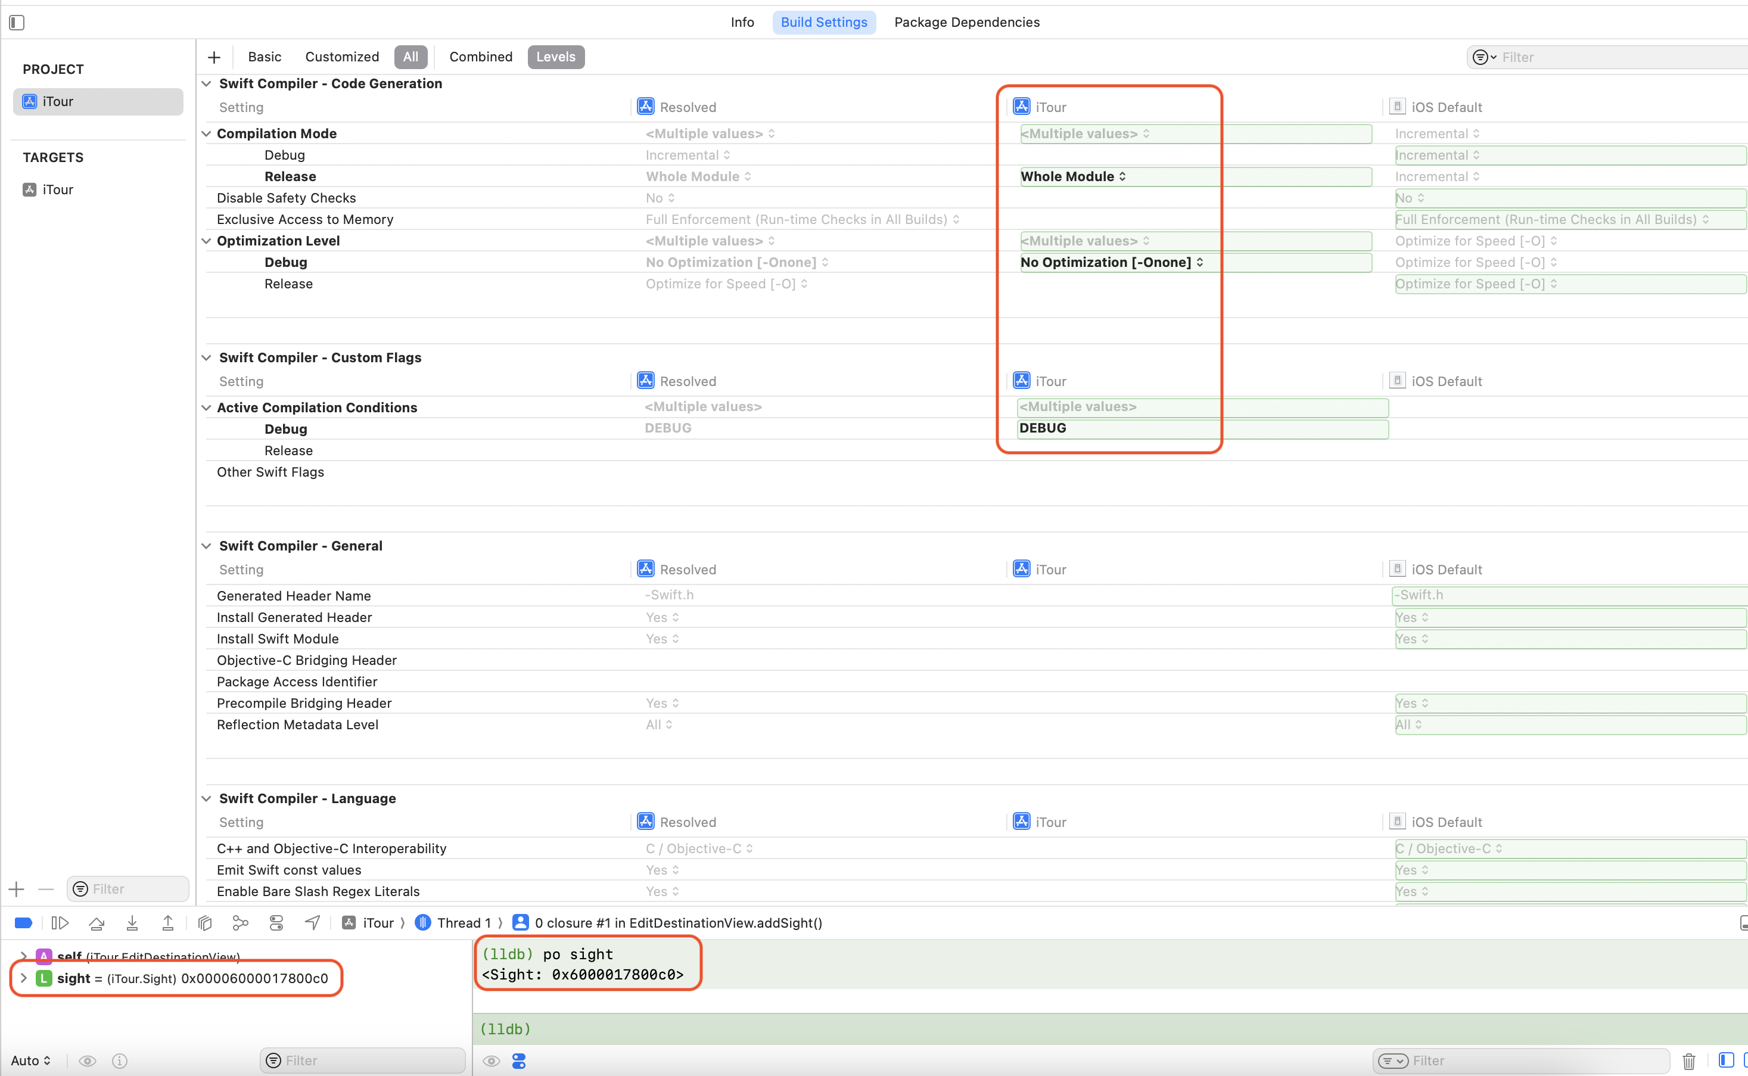
Task: Collapse Active Compilation Conditions setting
Action: pyautogui.click(x=206, y=408)
